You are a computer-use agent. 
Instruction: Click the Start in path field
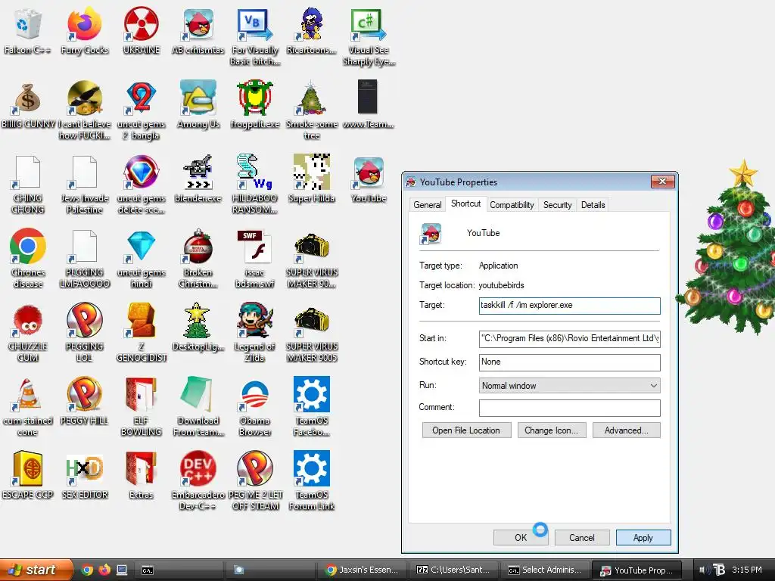point(569,338)
